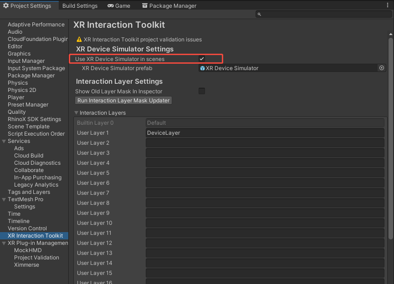The height and width of the screenshot is (284, 394).
Task: Select Editor settings
Action: click(15, 46)
